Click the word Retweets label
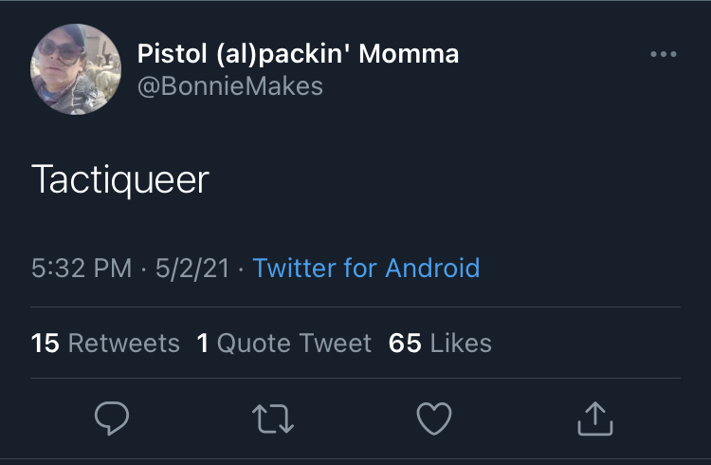The image size is (711, 465). (x=124, y=343)
